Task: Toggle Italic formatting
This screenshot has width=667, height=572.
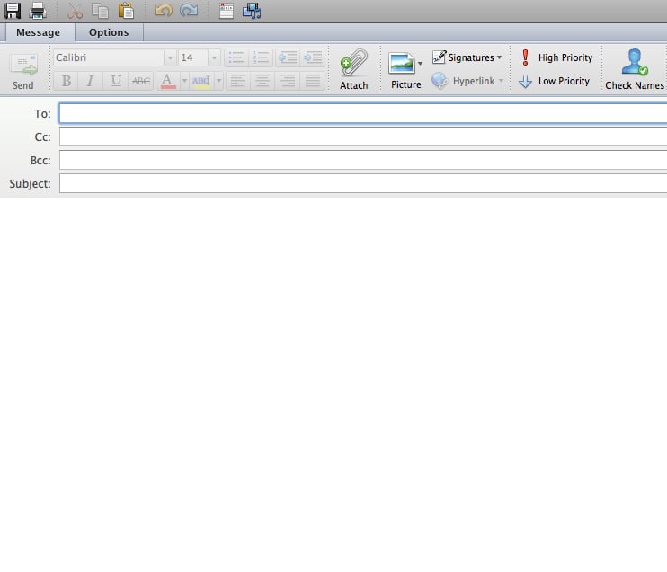Action: [90, 81]
